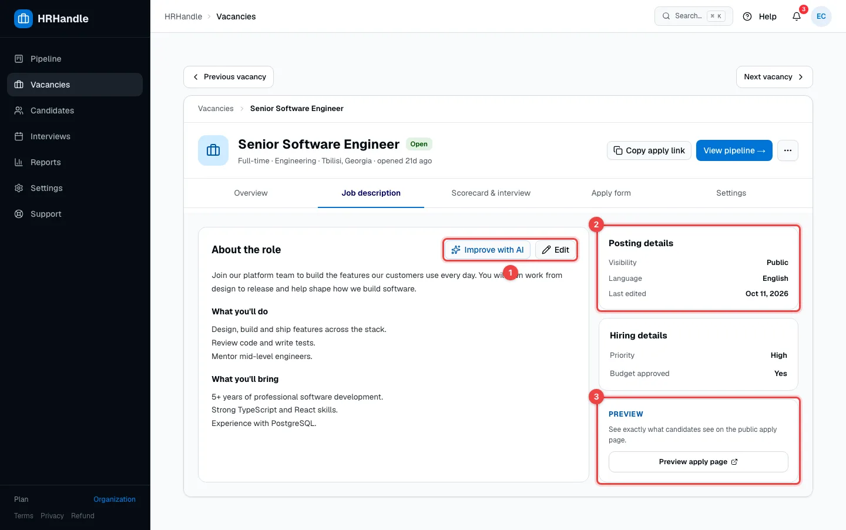Screen dimensions: 846x530
Task: Click the Budget approved value Yes
Action: (x=781, y=374)
